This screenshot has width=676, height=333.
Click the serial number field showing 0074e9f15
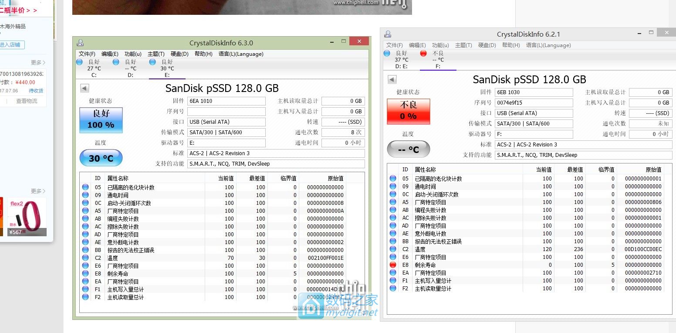click(x=534, y=103)
